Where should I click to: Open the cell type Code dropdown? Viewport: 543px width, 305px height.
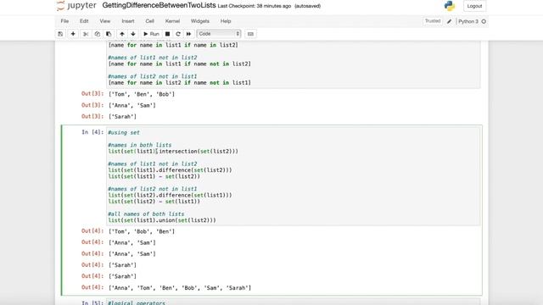[x=219, y=34]
